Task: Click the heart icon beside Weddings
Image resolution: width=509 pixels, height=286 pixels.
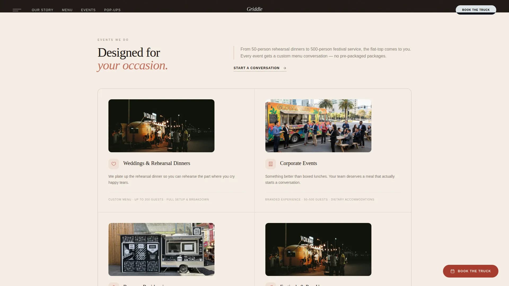Action: coord(114,164)
